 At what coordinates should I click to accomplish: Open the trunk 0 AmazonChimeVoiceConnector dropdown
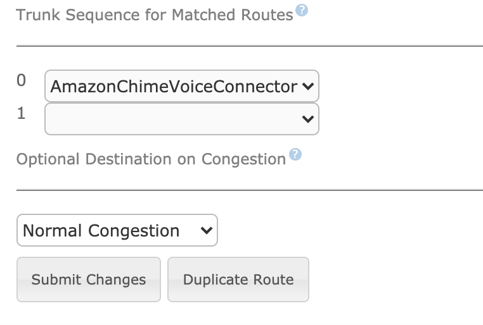(x=182, y=86)
